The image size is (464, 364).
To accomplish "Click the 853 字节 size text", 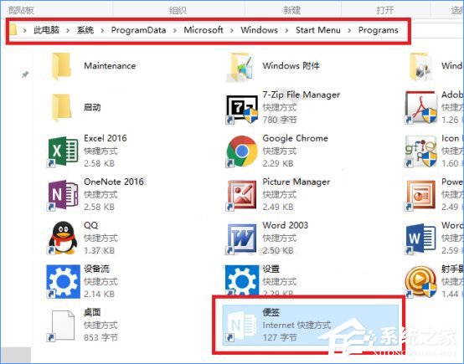I will click(101, 337).
